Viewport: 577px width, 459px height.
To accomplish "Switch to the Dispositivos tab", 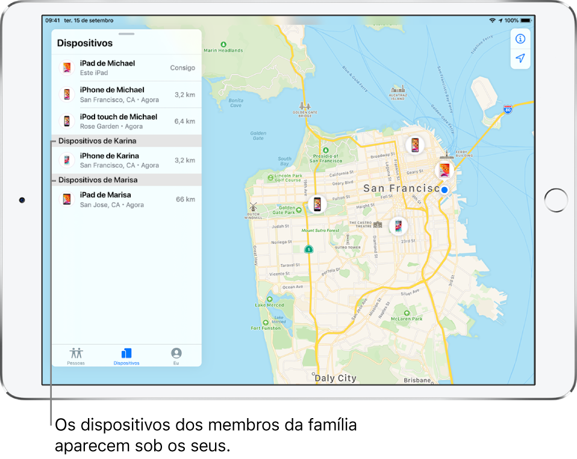I will [x=126, y=356].
